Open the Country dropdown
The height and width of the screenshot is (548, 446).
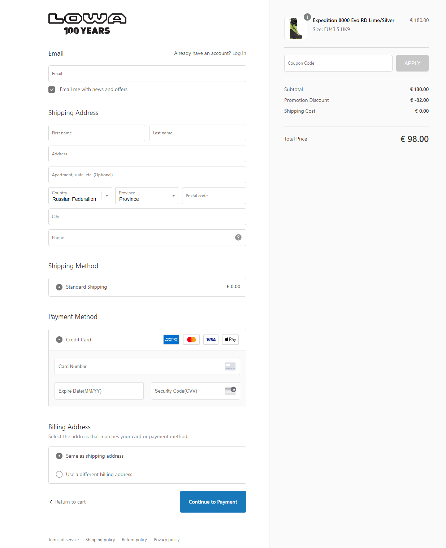[x=80, y=196]
